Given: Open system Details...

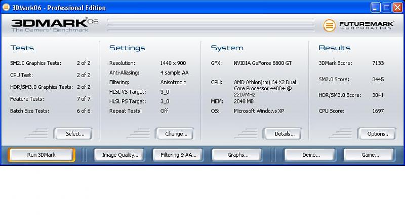Looking at the screenshot, I should click(x=282, y=134).
